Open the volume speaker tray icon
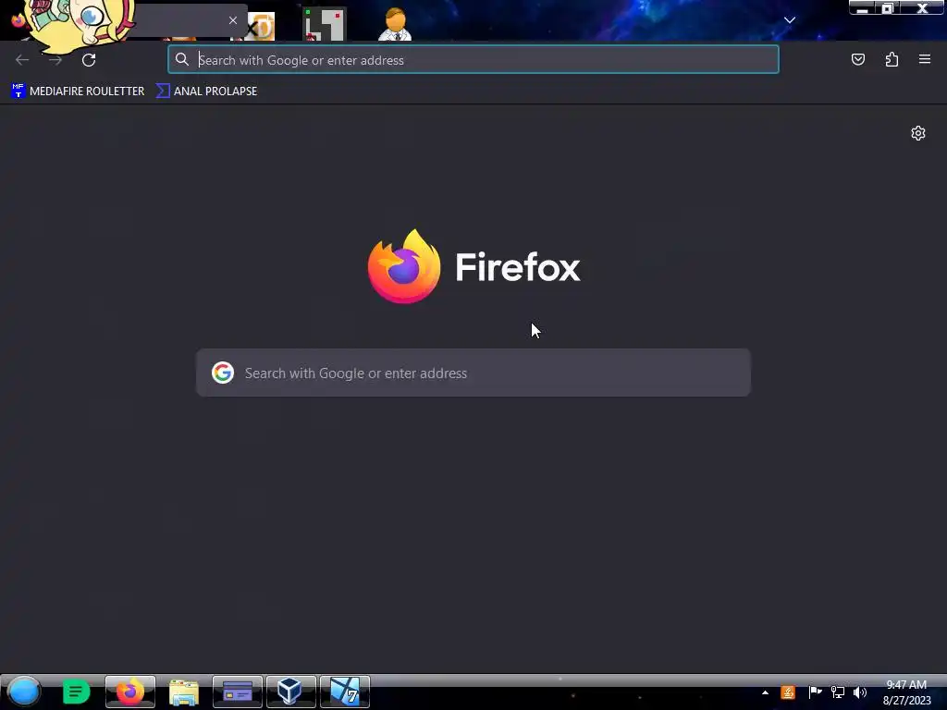This screenshot has width=947, height=710. 859,692
